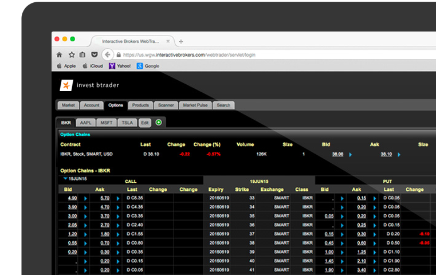Viewport: 436px width, 275px height.
Task: Collapse the 19JUN15 expiry triangle
Action: click(x=65, y=179)
